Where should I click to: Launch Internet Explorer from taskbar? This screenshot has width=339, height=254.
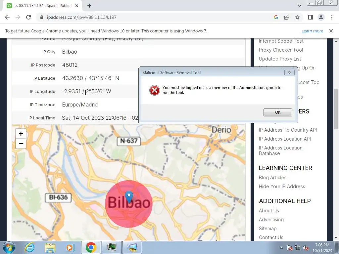click(29, 247)
